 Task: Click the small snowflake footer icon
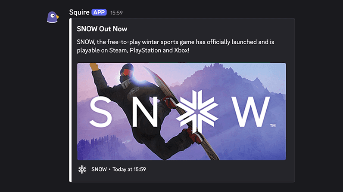pos(82,169)
